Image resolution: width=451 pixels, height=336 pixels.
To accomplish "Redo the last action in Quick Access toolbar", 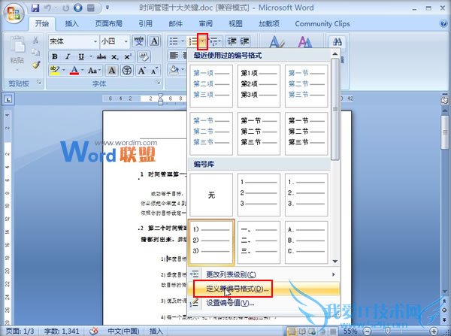I will (x=66, y=8).
